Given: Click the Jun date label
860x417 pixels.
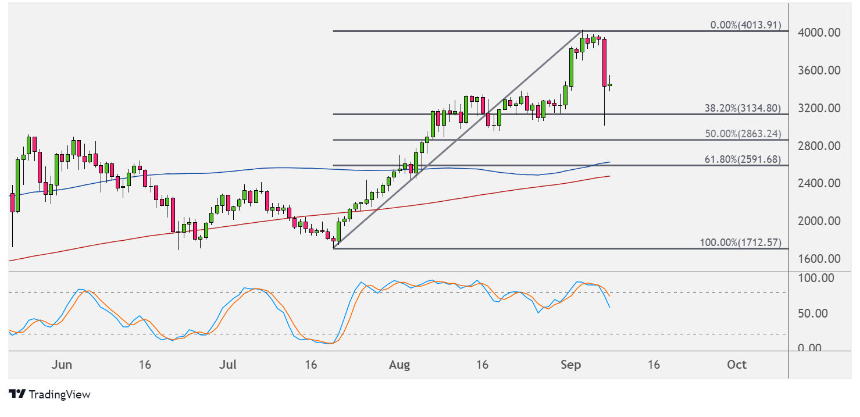Looking at the screenshot, I should coord(62,365).
